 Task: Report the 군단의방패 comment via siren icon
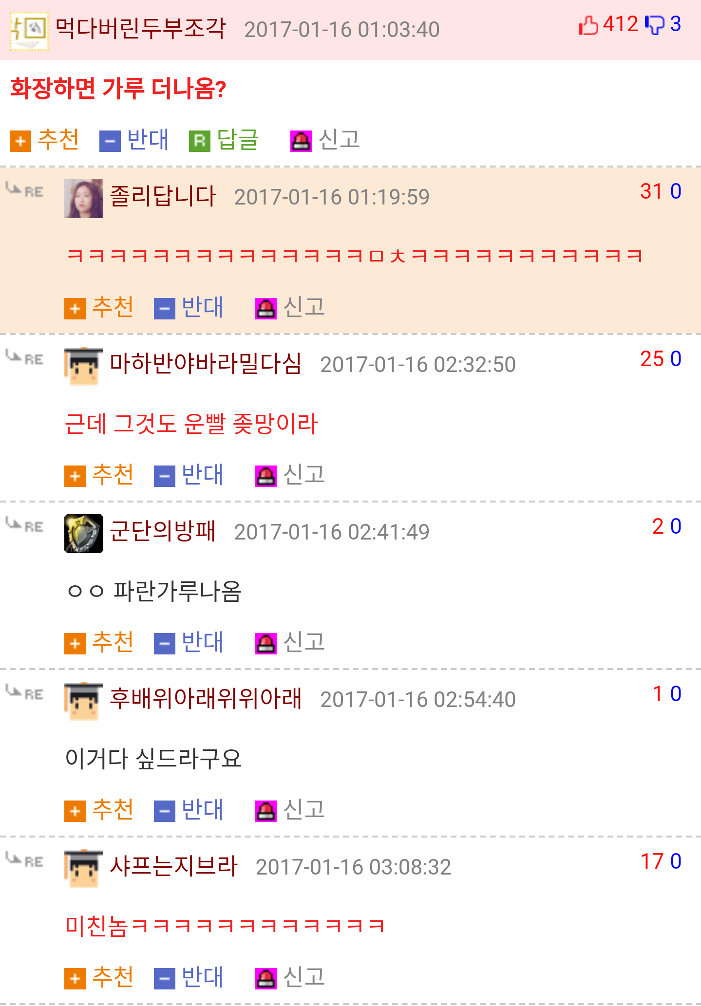coord(266,644)
